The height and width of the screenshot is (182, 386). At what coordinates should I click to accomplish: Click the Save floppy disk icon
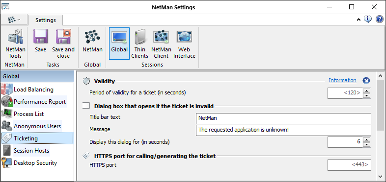click(40, 37)
